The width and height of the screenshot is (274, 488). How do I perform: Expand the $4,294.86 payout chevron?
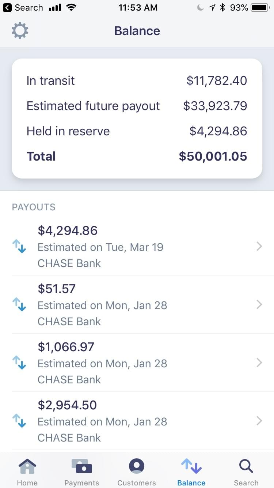point(259,247)
